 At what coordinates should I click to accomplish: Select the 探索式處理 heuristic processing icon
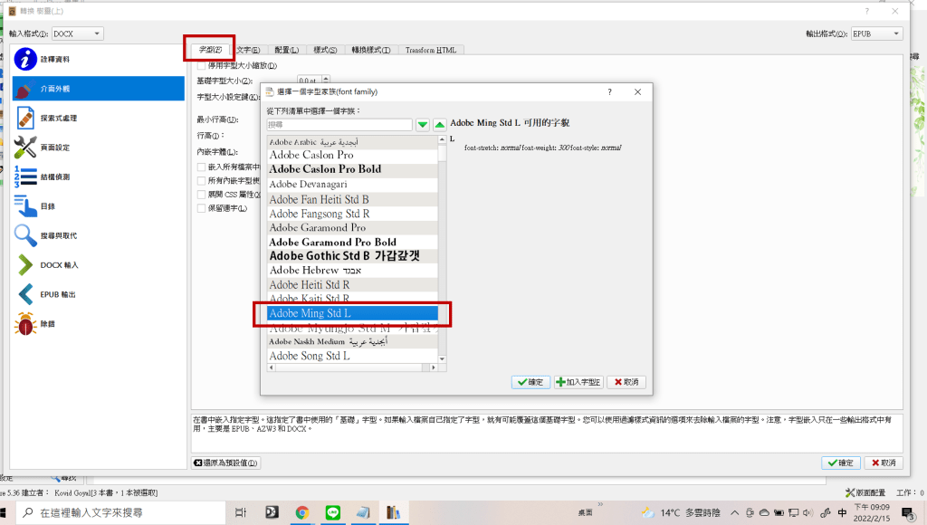pyautogui.click(x=25, y=118)
